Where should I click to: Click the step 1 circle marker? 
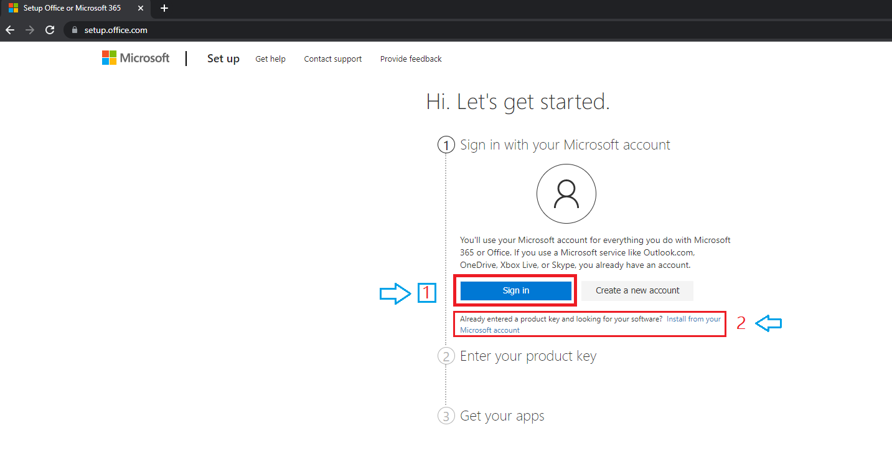[446, 145]
